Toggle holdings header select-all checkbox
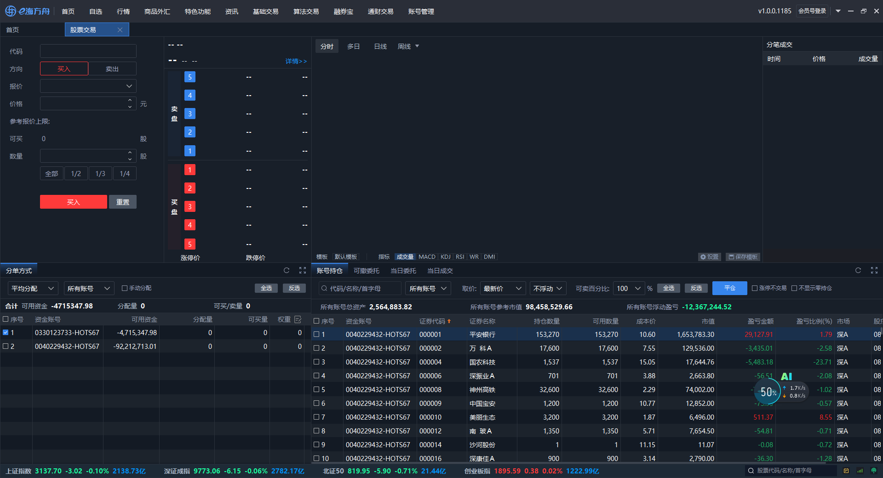This screenshot has height=478, width=883. [x=316, y=321]
